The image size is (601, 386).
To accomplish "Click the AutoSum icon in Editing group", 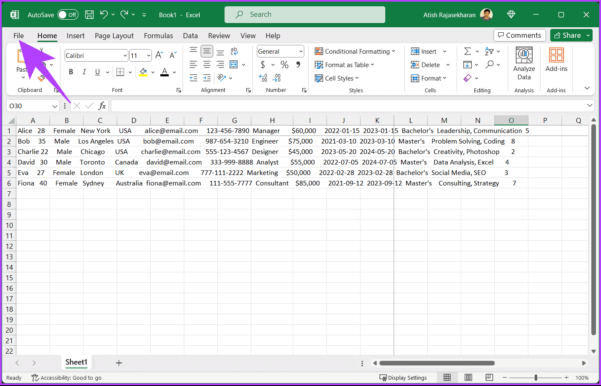I will point(467,51).
